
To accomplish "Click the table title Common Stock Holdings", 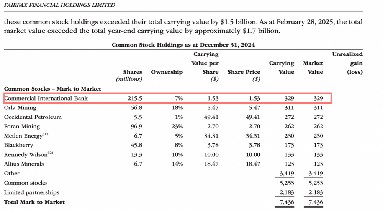I will [x=183, y=45].
